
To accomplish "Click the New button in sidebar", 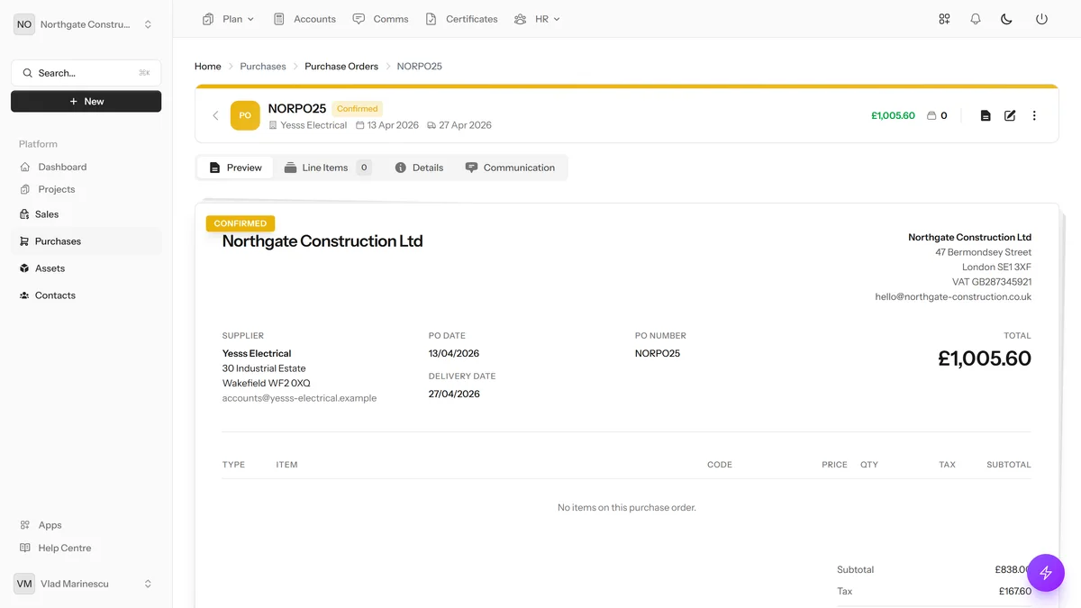I will tap(86, 102).
